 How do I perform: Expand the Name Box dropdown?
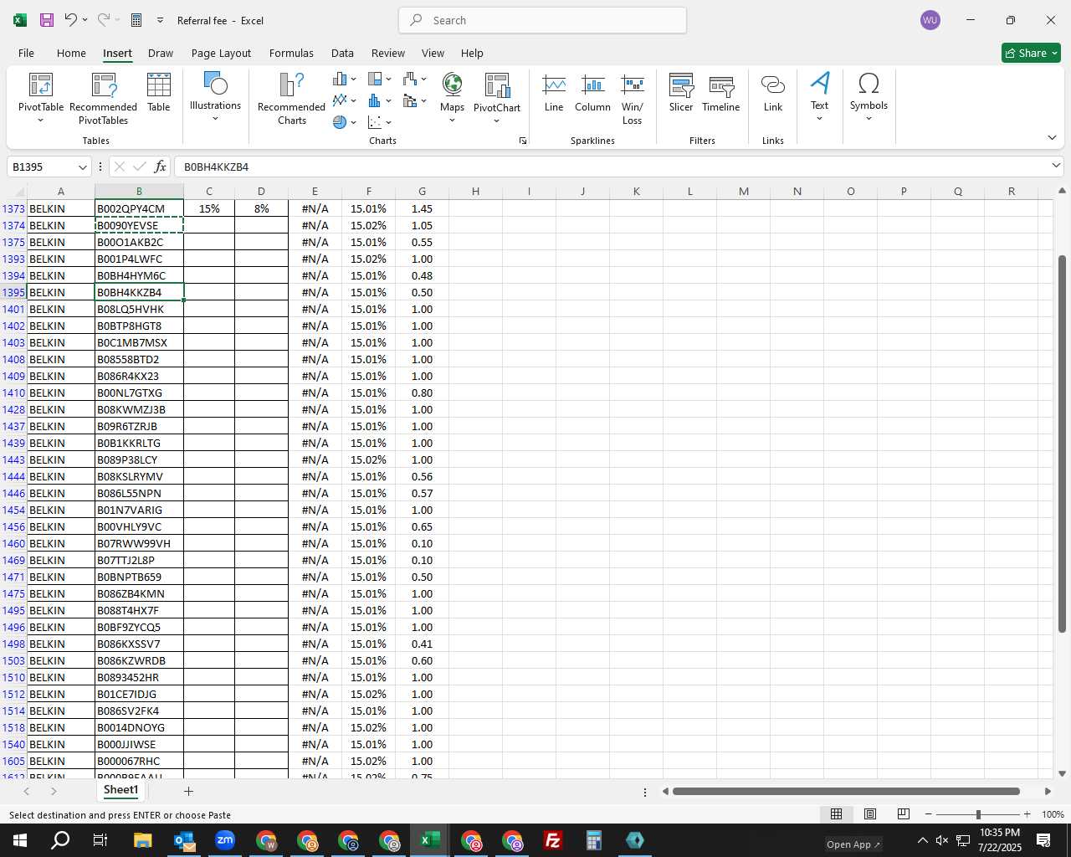(x=82, y=167)
